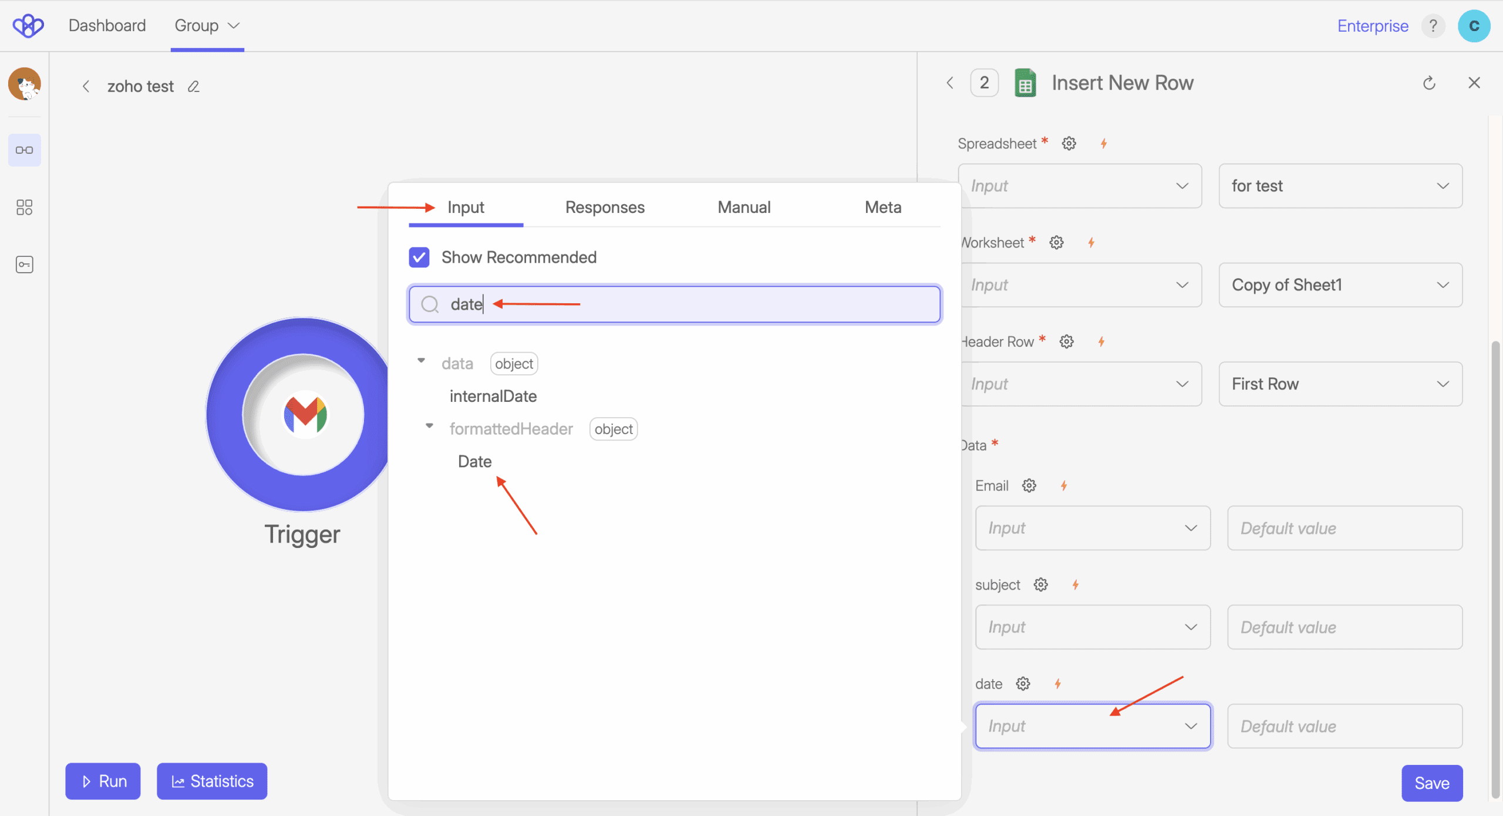Go to previous step in panel
1503x816 pixels.
pos(950,83)
